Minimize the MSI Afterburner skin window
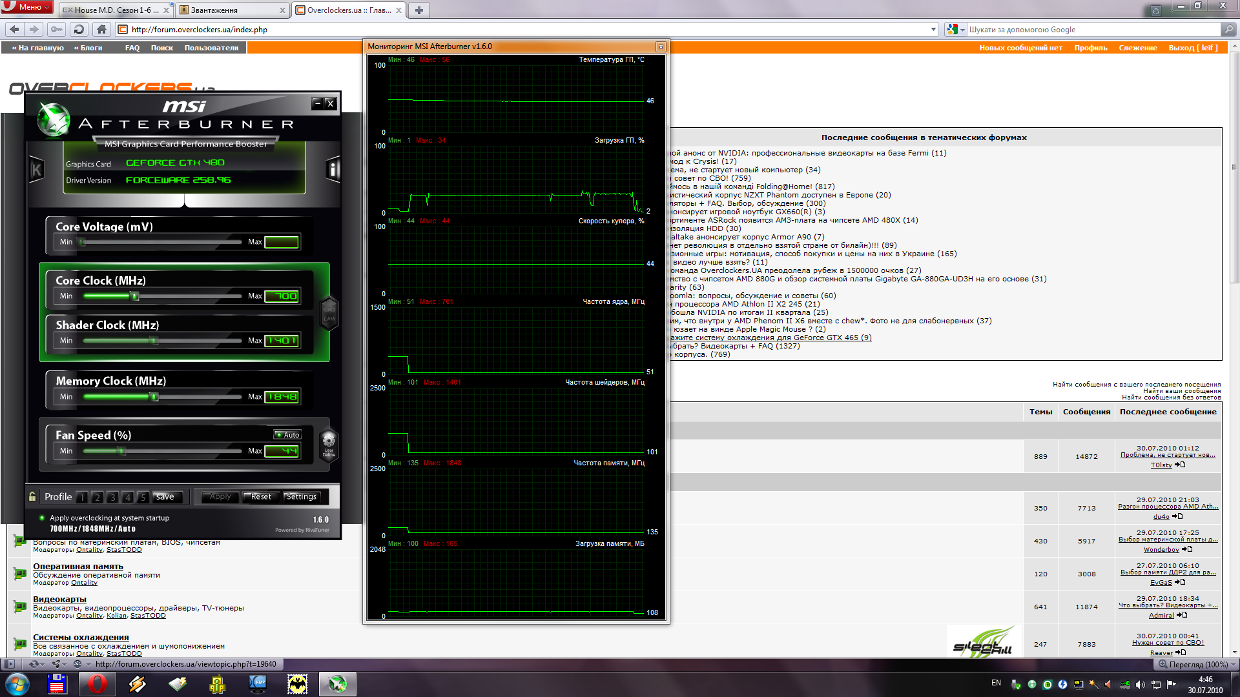1240x697 pixels. point(318,103)
